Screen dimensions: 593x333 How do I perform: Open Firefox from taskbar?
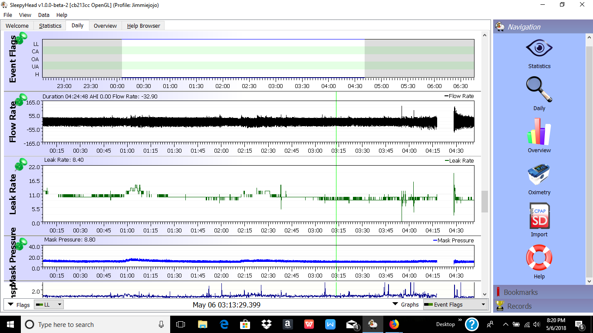point(394,324)
